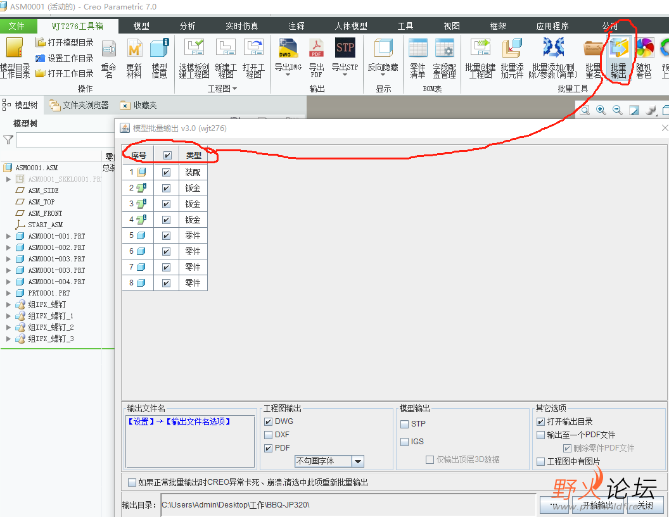
Task: Uncheck row 5 零件 checkbox
Action: point(167,235)
